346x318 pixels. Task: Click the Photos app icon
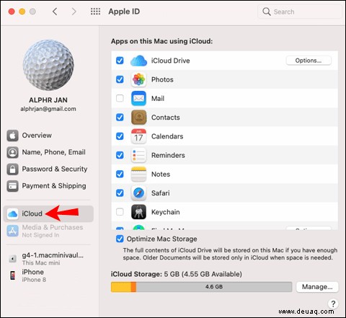click(138, 79)
